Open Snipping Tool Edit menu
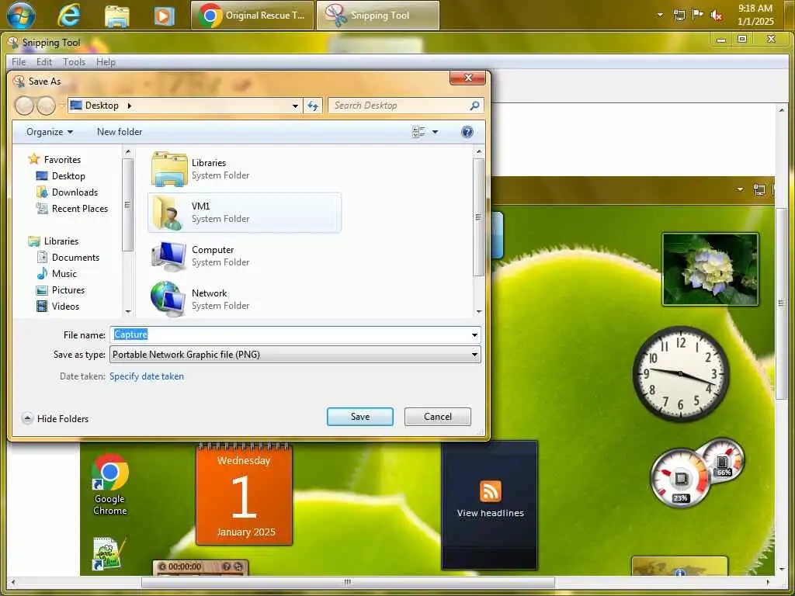Image resolution: width=795 pixels, height=596 pixels. (44, 62)
